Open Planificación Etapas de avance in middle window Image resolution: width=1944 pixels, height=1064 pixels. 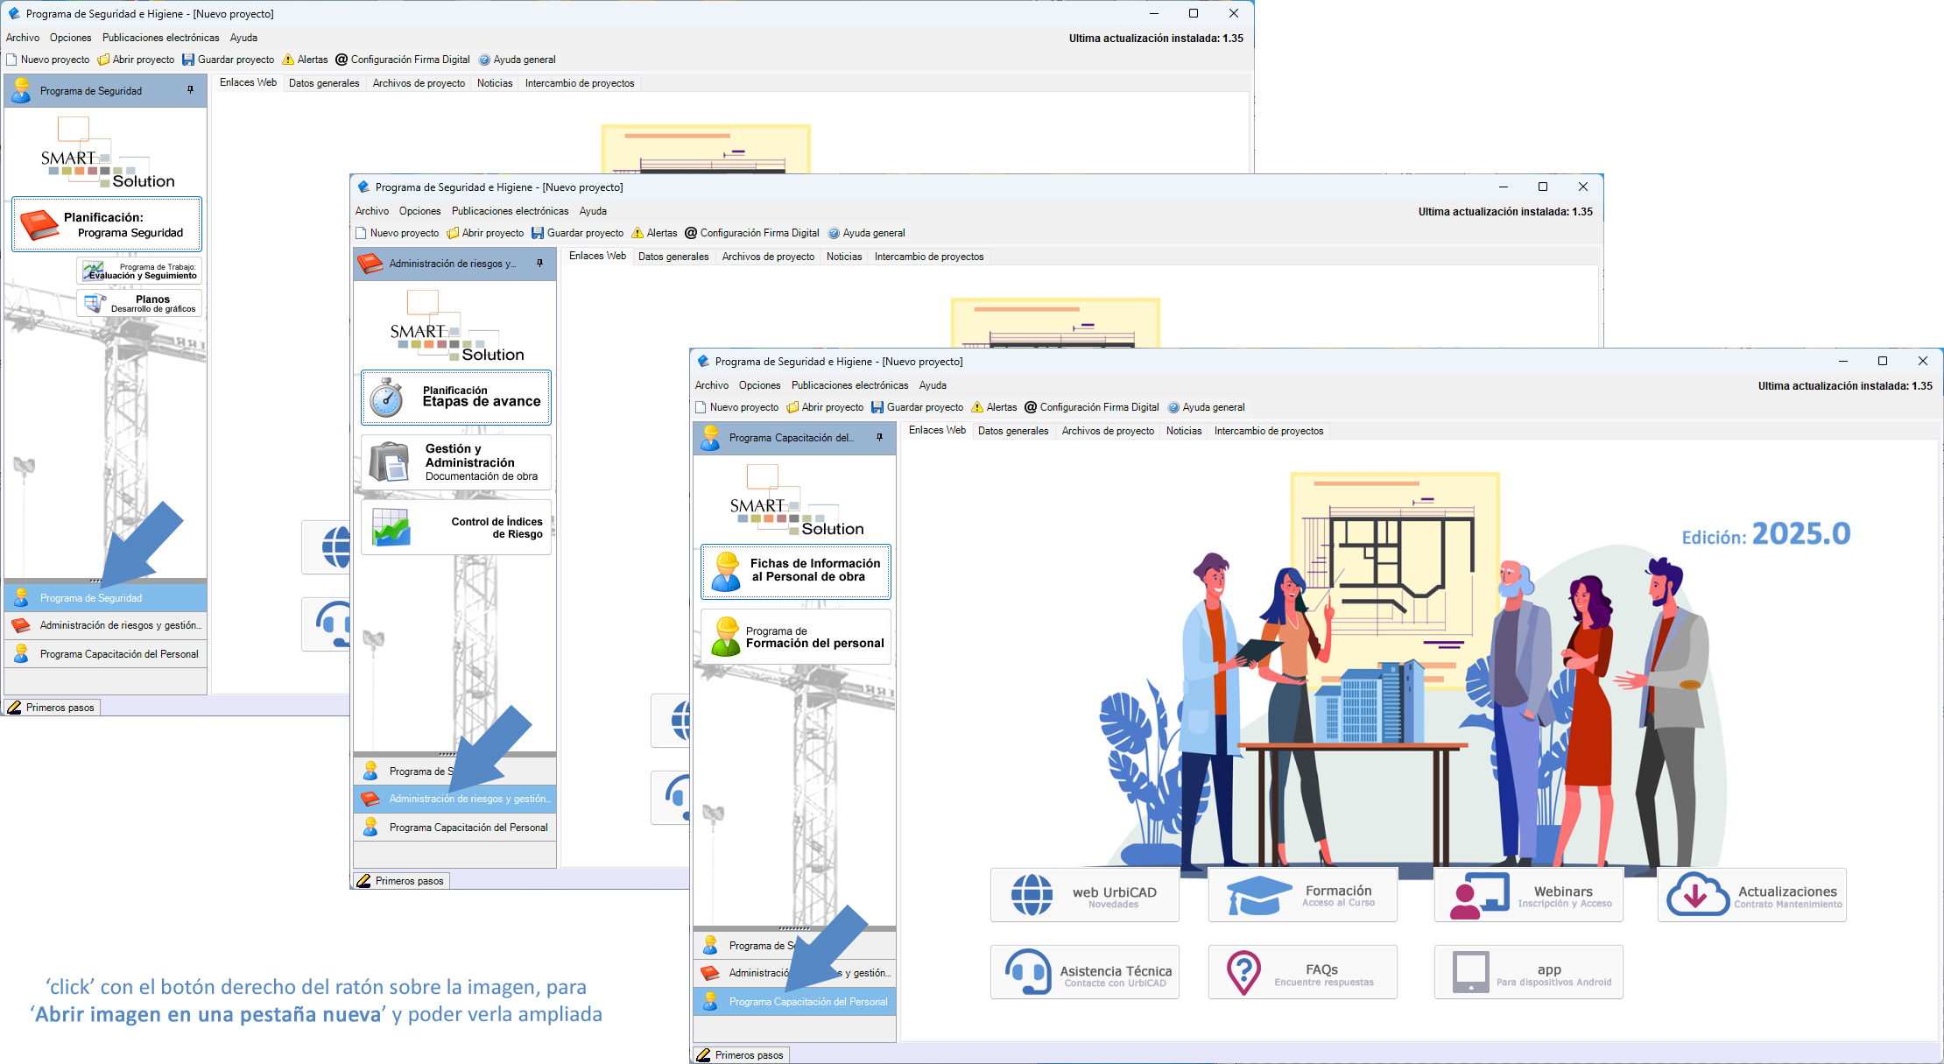tap(456, 398)
